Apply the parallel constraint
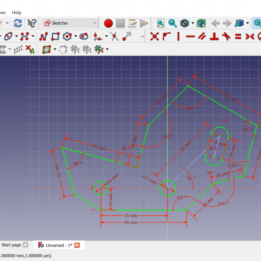The image size is (261, 261). (x=202, y=36)
